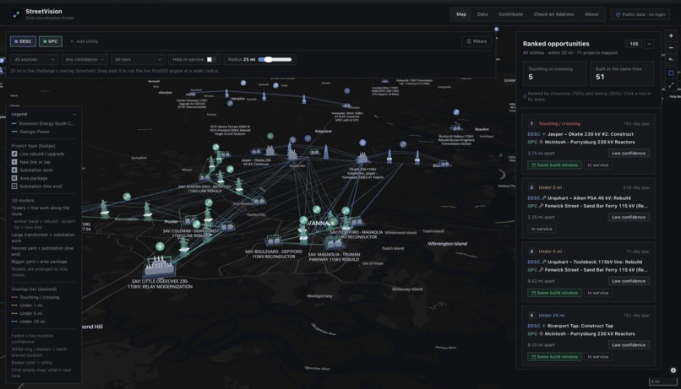Click the Area package legend badge

coord(14,178)
